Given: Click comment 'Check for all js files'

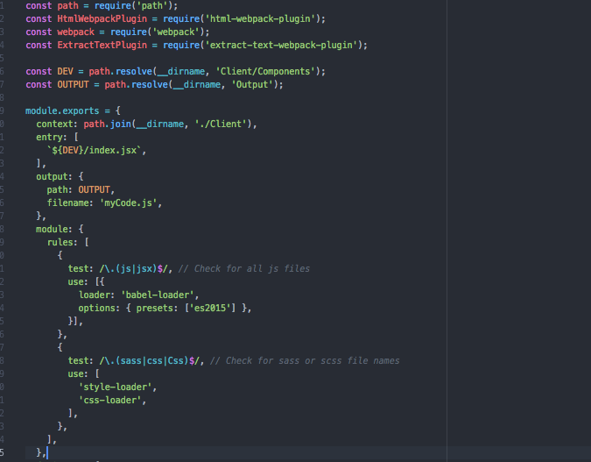Looking at the screenshot, I should click(x=244, y=269).
